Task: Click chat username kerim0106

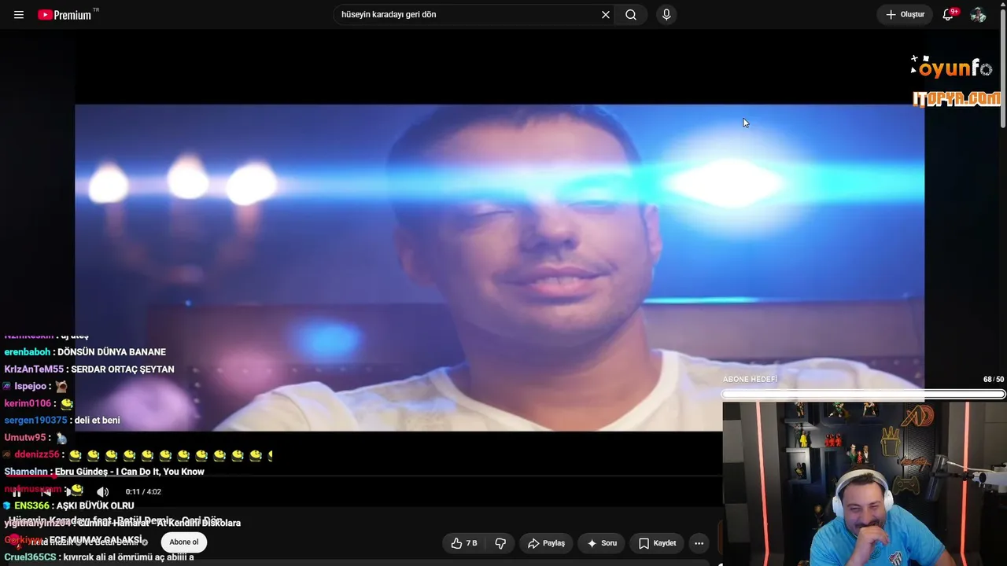Action: coord(28,403)
